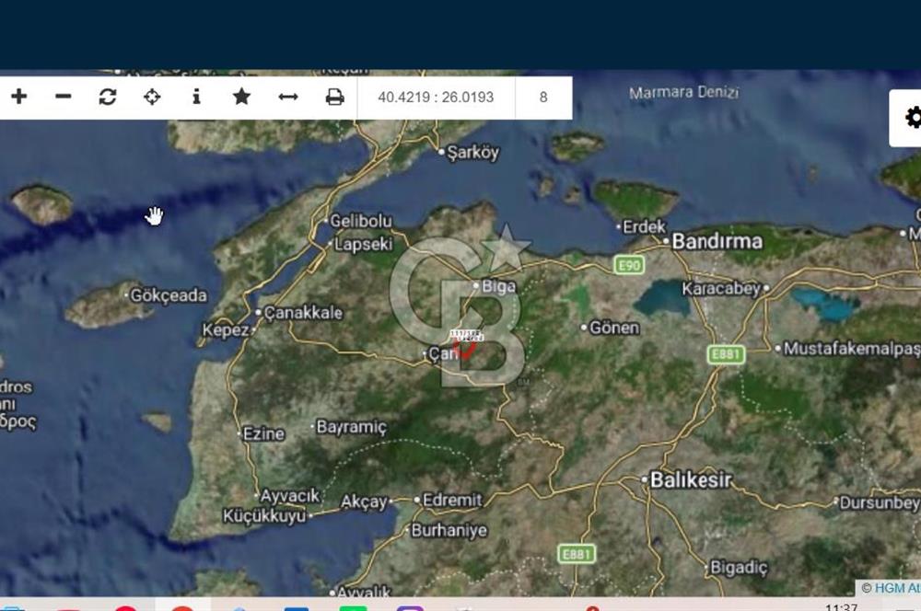The image size is (921, 611).
Task: Open the settings gear panel
Action: 913,118
